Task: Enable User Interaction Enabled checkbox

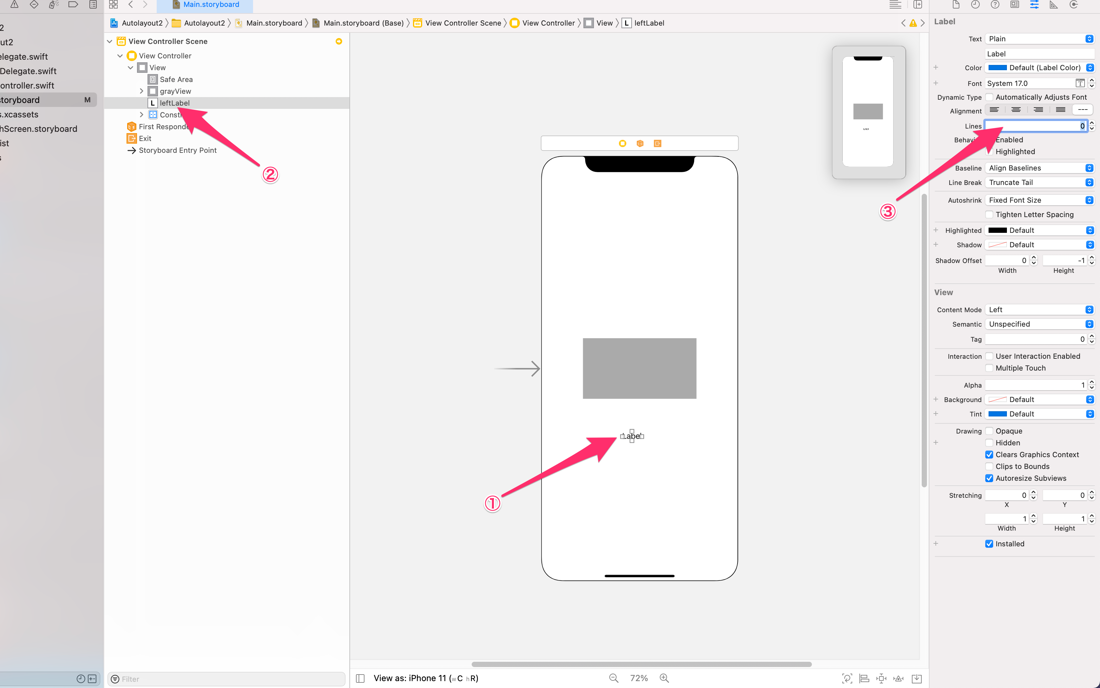Action: (989, 356)
